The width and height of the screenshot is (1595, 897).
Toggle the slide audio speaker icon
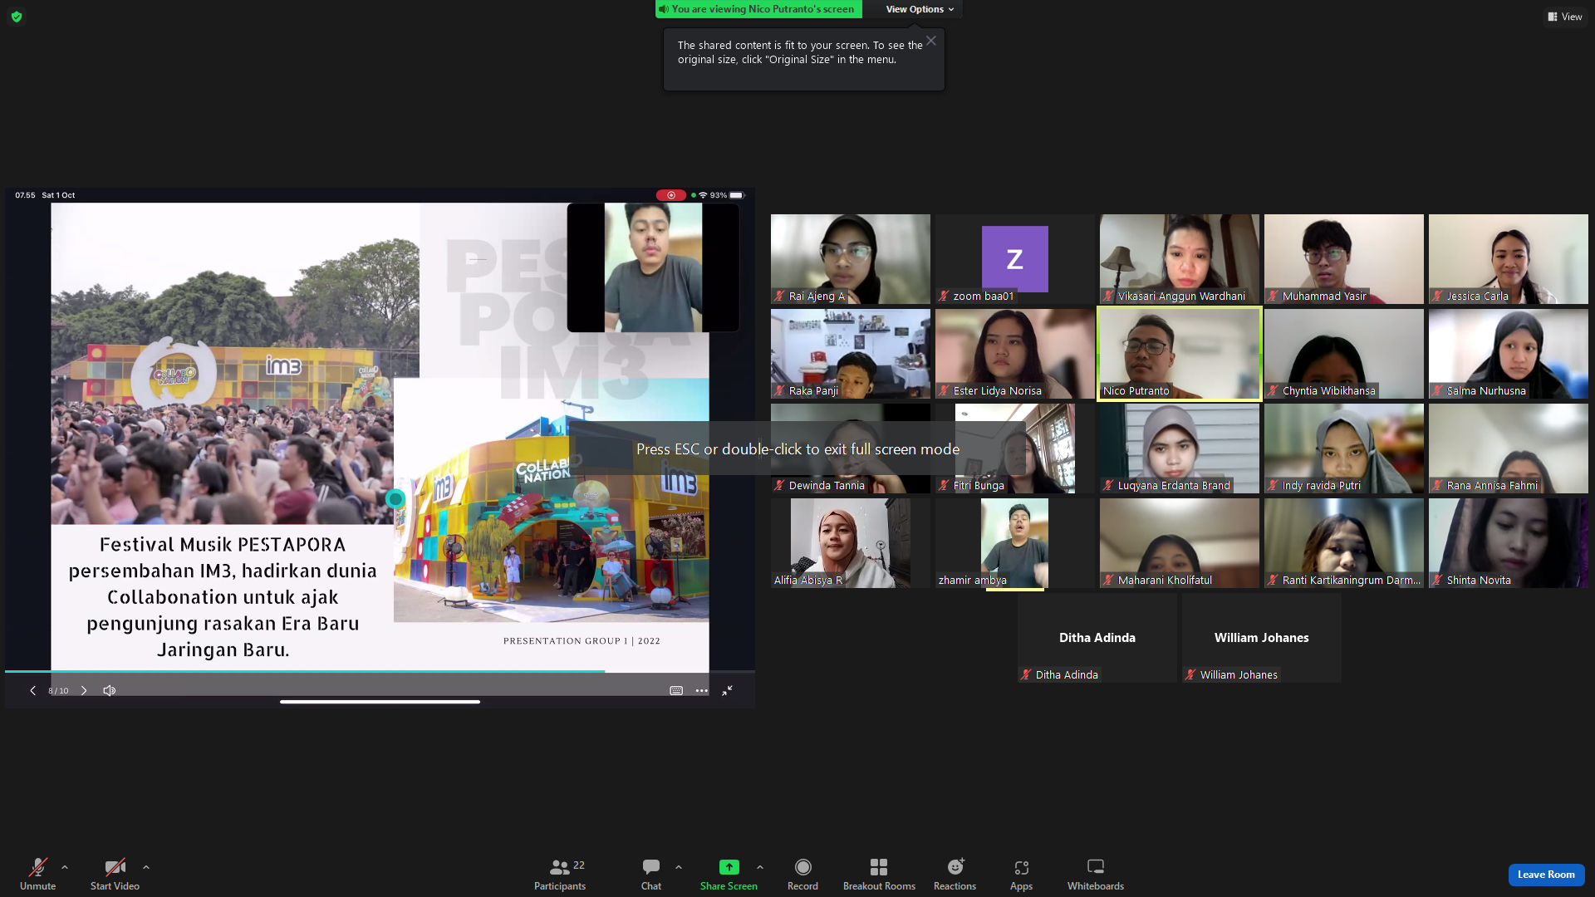[110, 690]
